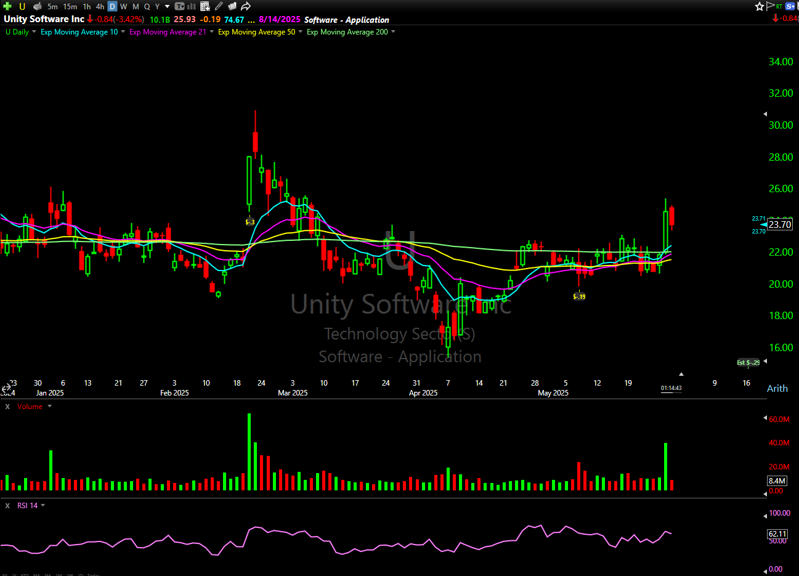Image resolution: width=799 pixels, height=576 pixels.
Task: Open Exp Moving Average 50 dropdown arrow
Action: (301, 32)
